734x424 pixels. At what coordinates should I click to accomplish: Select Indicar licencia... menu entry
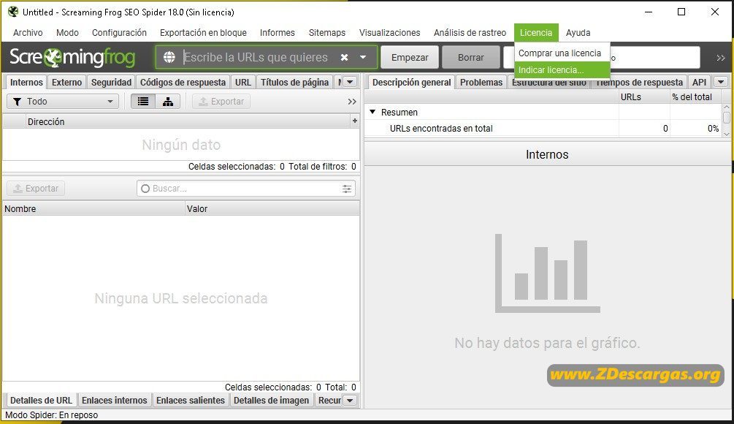(x=562, y=69)
